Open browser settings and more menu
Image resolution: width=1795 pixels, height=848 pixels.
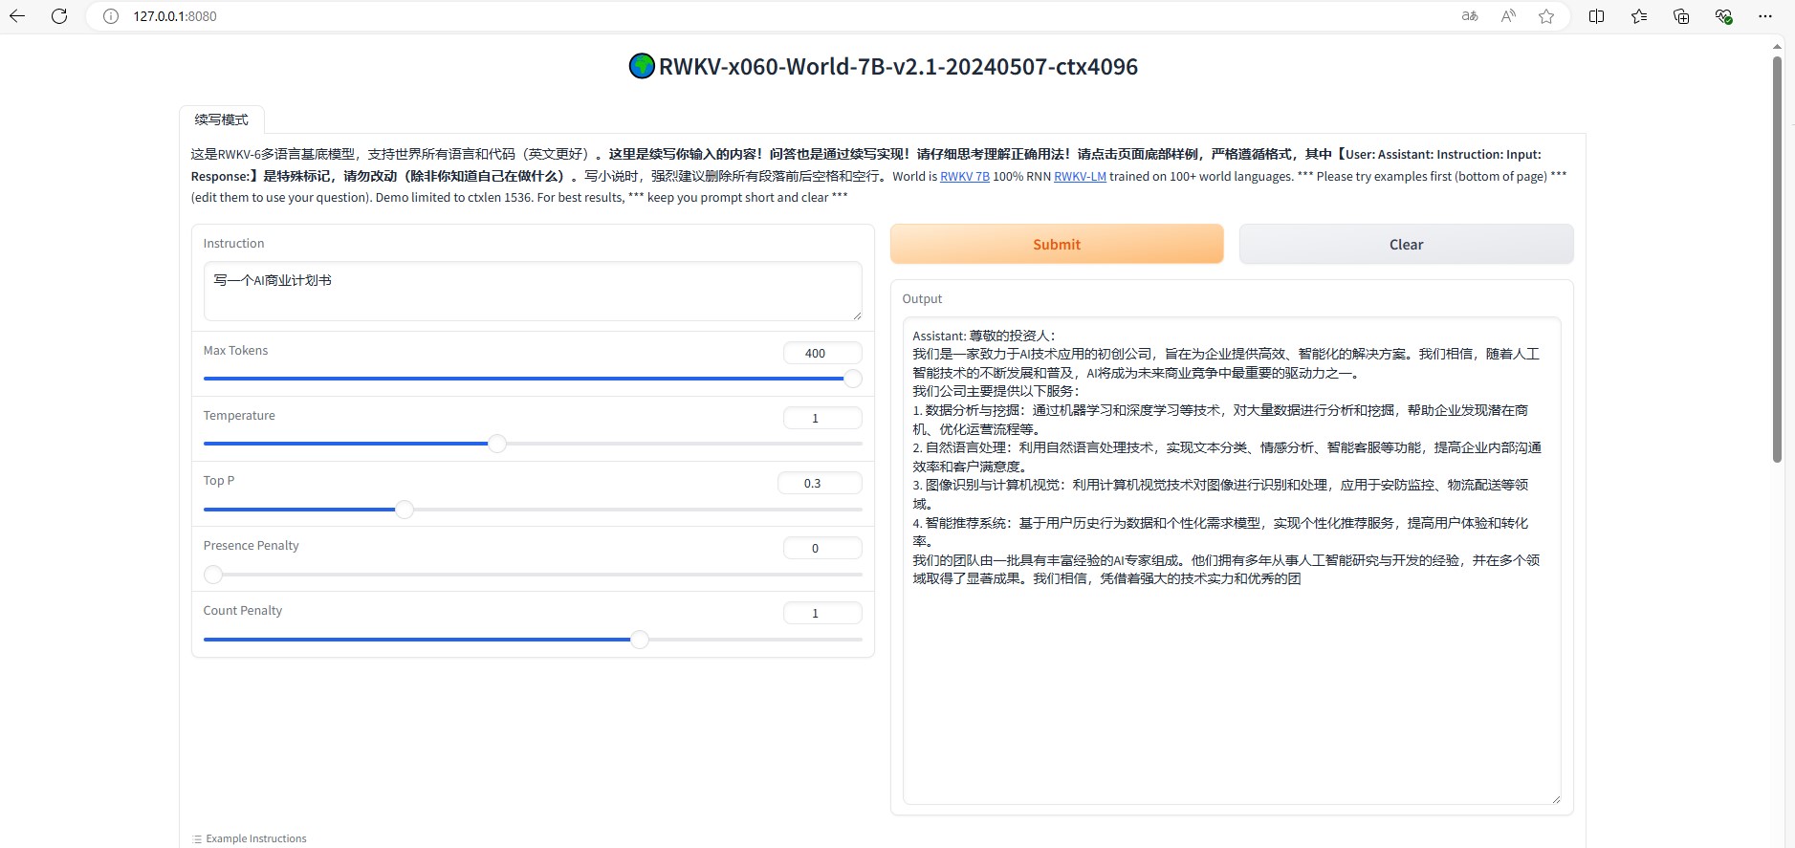pyautogui.click(x=1765, y=16)
